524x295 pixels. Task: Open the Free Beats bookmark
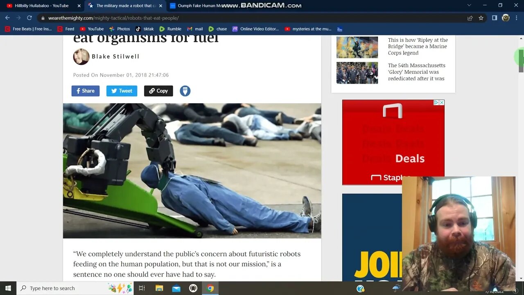click(x=28, y=29)
